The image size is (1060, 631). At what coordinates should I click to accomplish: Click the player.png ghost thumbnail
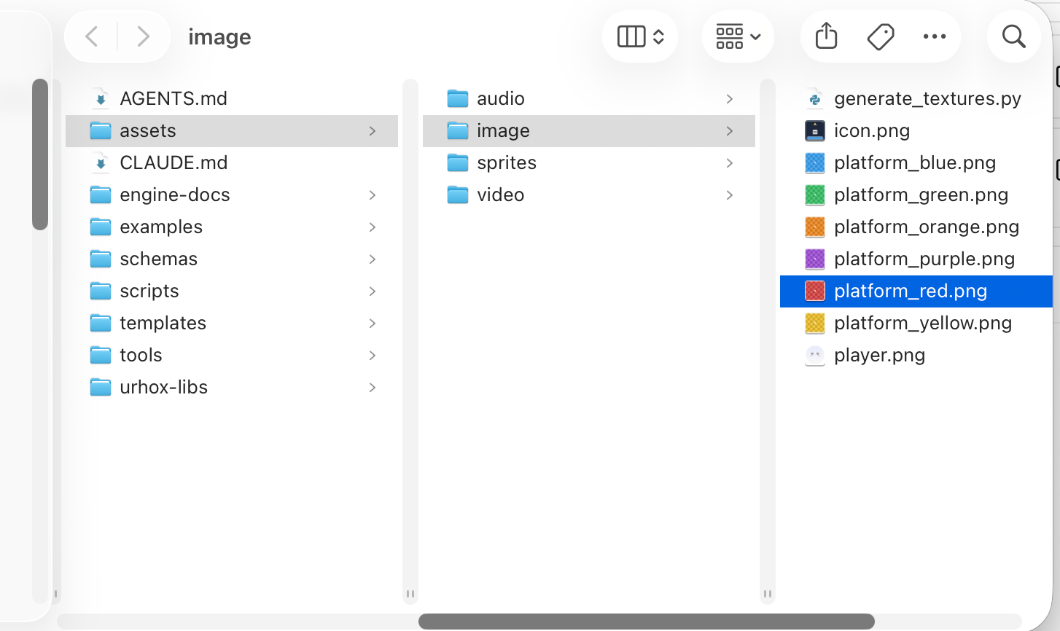pyautogui.click(x=815, y=355)
